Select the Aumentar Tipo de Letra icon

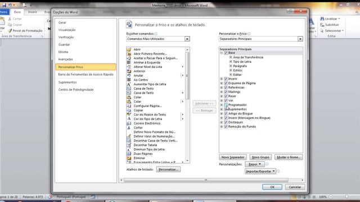129,84
